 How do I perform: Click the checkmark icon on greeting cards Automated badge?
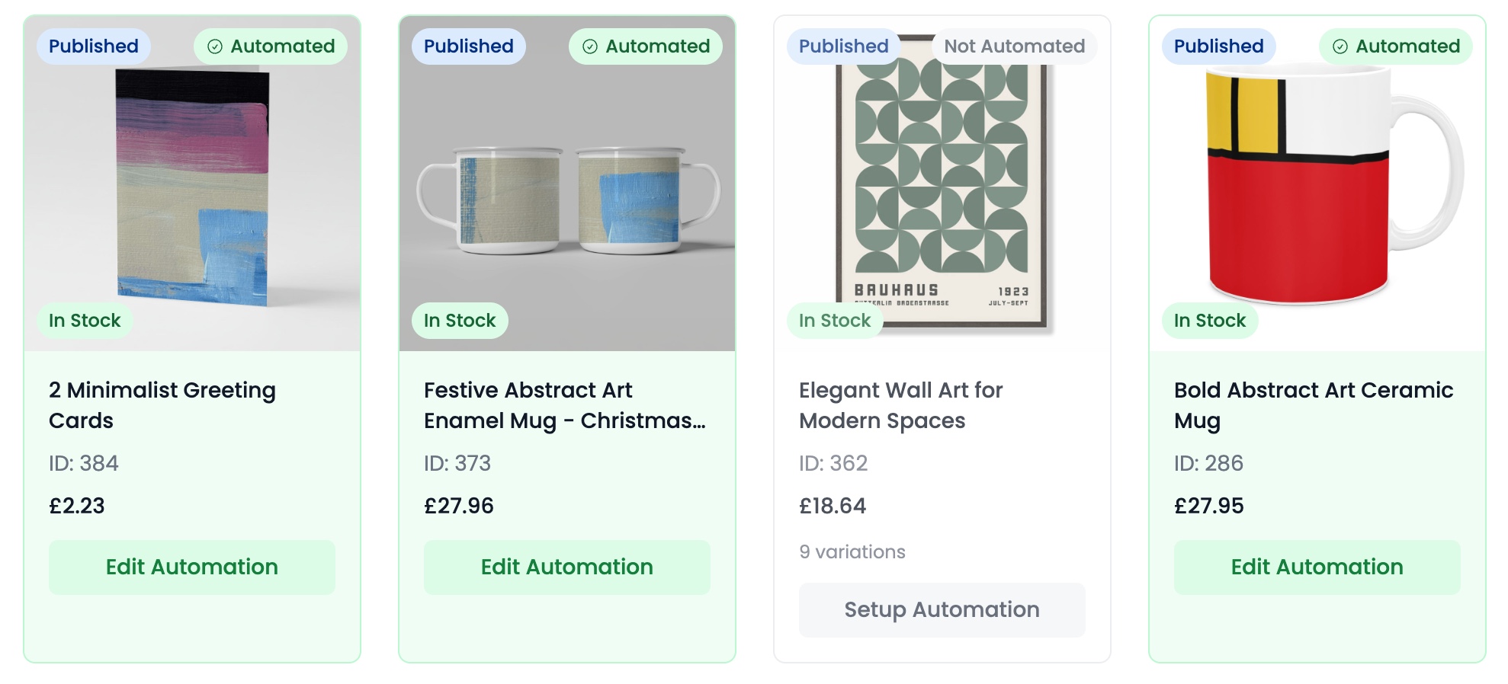(x=215, y=46)
